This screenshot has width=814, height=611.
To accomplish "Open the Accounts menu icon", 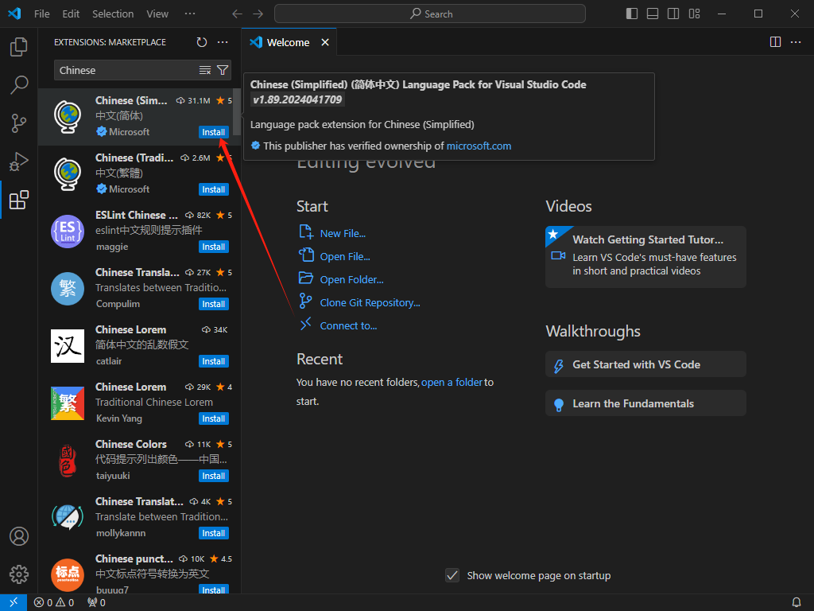I will point(19,536).
